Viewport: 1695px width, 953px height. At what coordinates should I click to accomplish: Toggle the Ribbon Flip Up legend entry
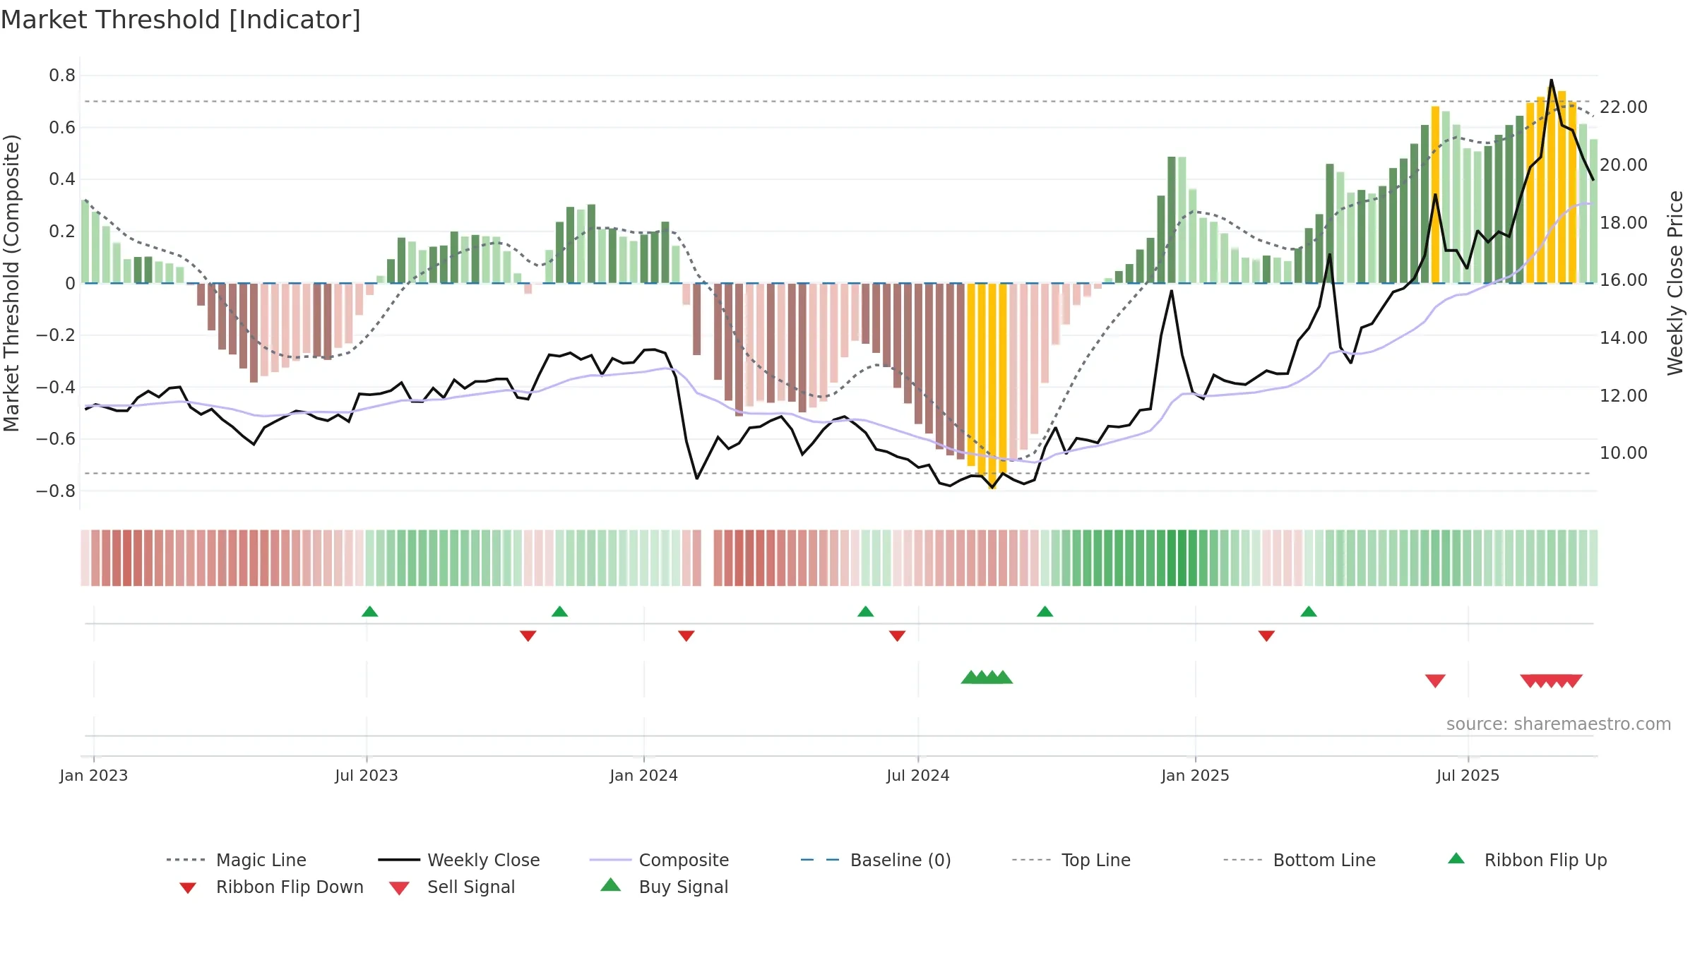coord(1527,860)
